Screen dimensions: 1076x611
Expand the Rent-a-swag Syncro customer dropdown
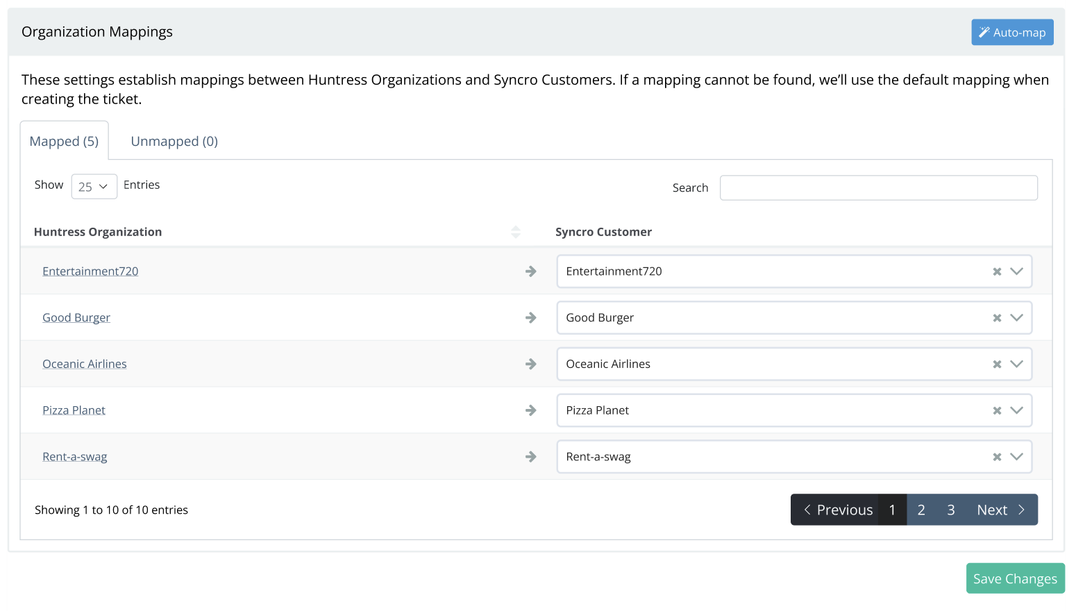pos(1016,457)
